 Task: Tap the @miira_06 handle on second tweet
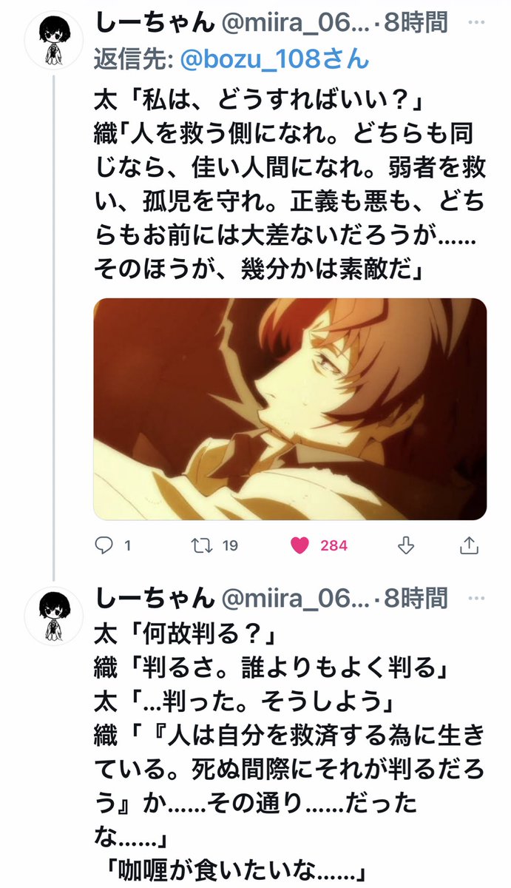point(291,597)
